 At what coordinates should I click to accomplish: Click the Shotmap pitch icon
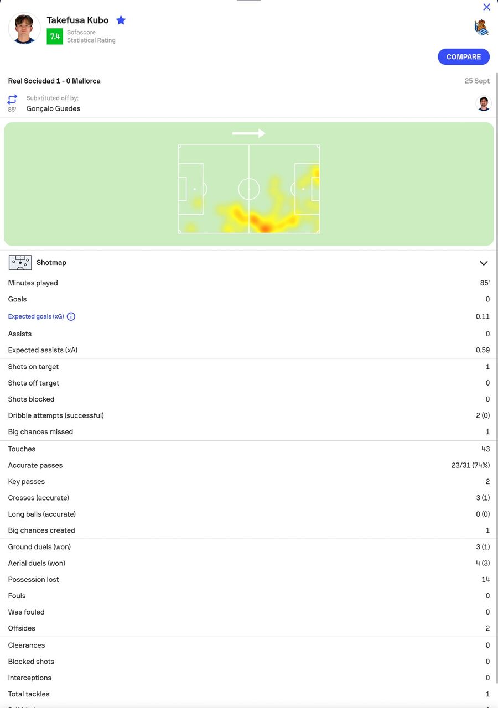pos(20,263)
